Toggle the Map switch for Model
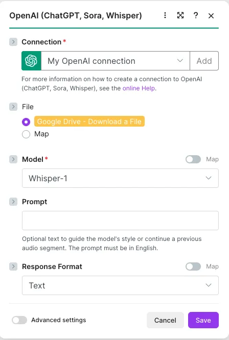The image size is (229, 340). (x=193, y=159)
